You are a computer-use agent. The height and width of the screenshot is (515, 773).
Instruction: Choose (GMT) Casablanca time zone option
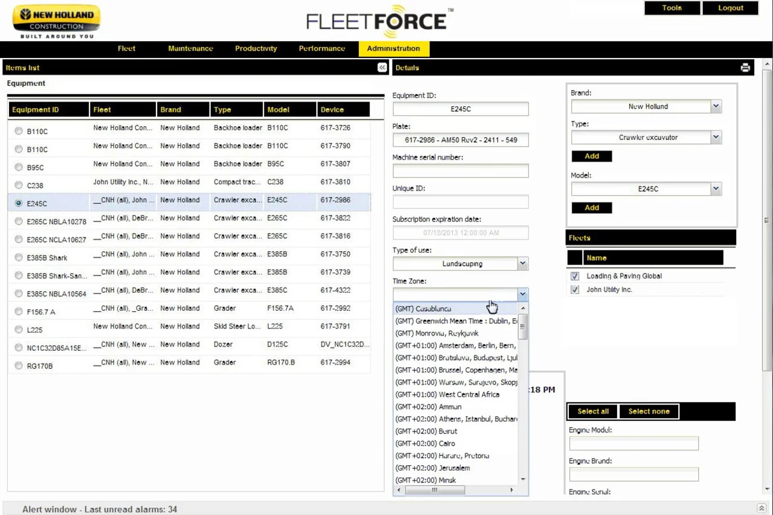pos(455,309)
